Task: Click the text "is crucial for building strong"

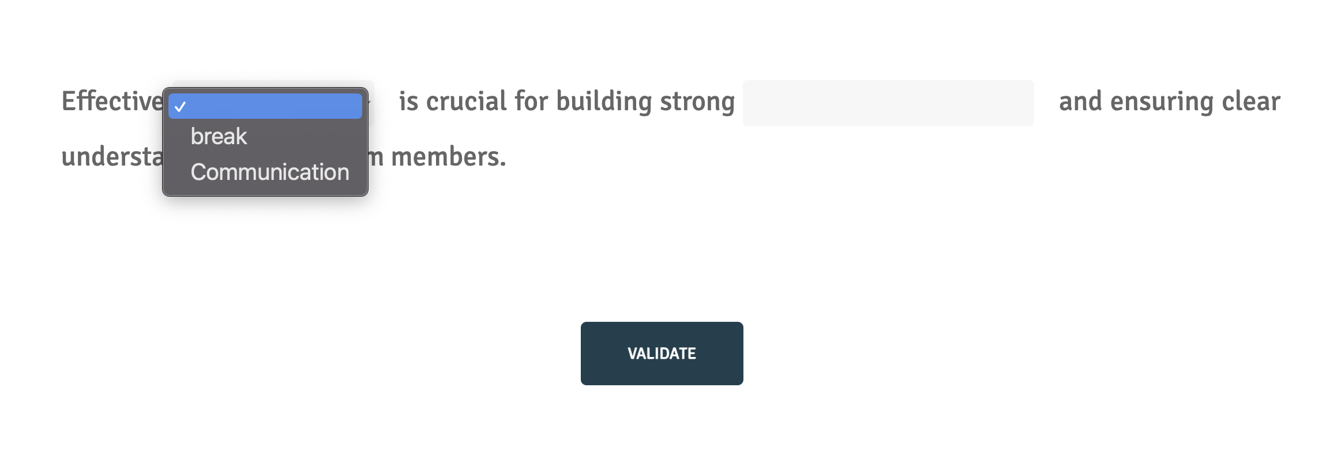Action: point(567,102)
